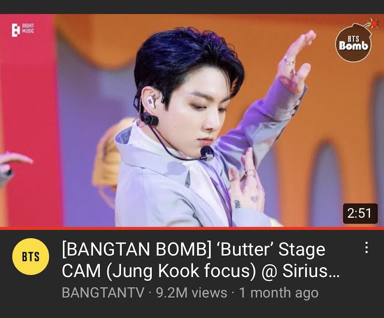Image resolution: width=384 pixels, height=318 pixels.
Task: Click the BigHit Music logo mark
Action: (16, 30)
